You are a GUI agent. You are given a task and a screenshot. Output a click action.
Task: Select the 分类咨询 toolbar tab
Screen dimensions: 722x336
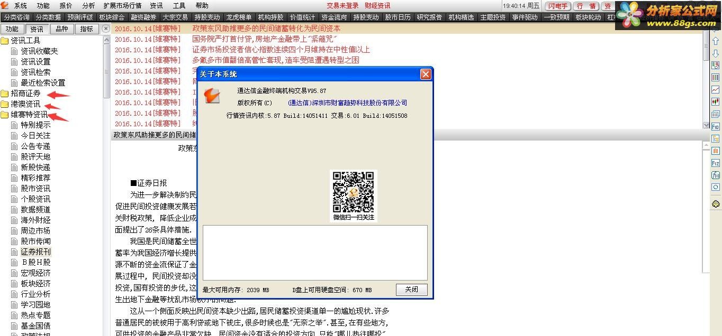pyautogui.click(x=16, y=17)
